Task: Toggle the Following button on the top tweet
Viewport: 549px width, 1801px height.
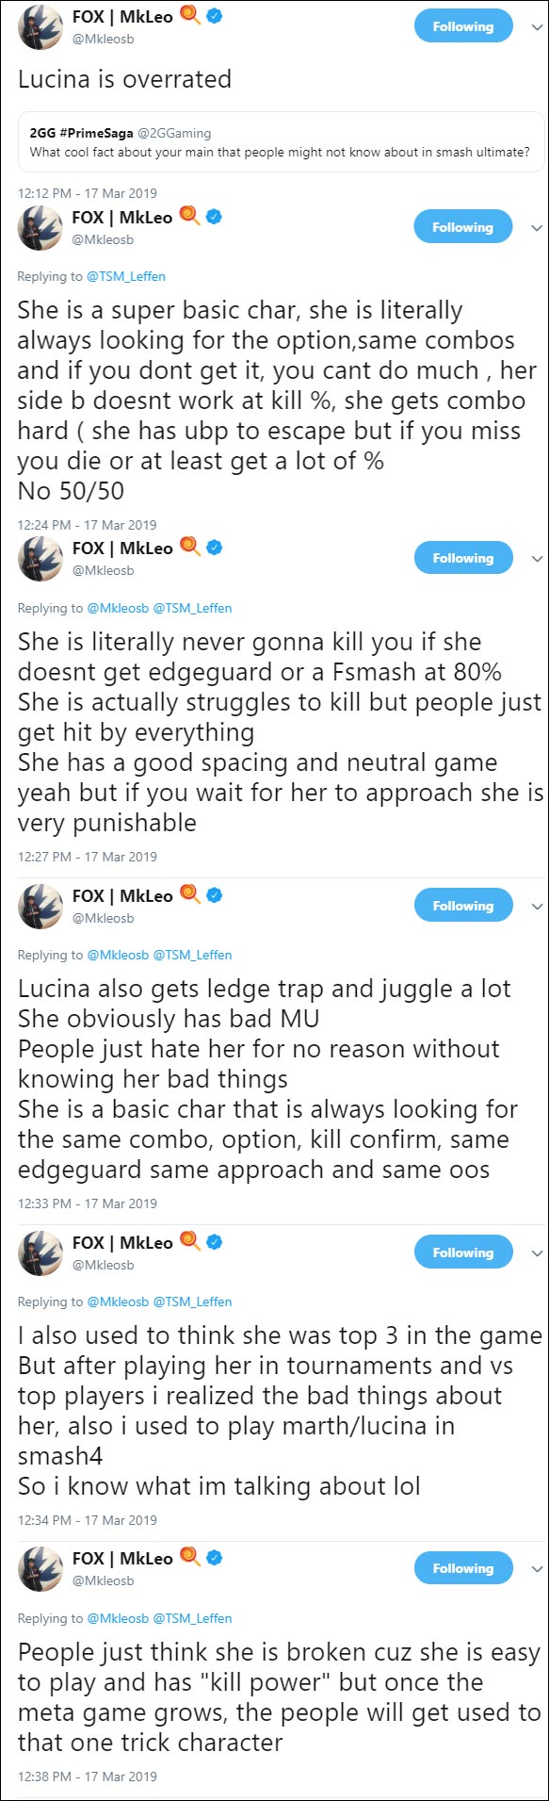Action: click(462, 26)
